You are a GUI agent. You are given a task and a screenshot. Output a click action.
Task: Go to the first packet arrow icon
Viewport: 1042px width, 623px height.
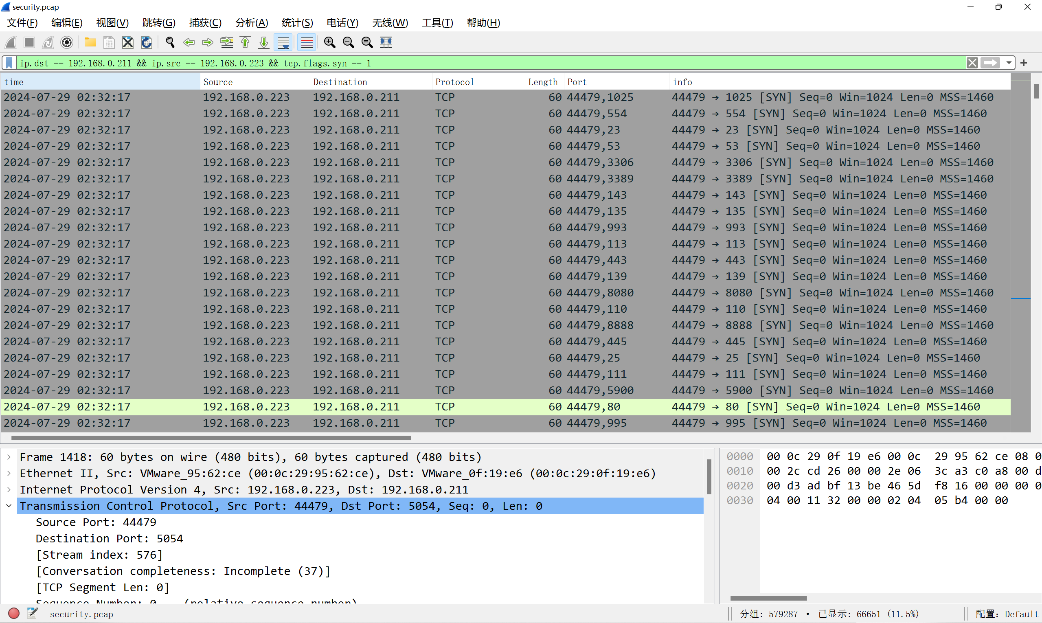[x=245, y=42]
